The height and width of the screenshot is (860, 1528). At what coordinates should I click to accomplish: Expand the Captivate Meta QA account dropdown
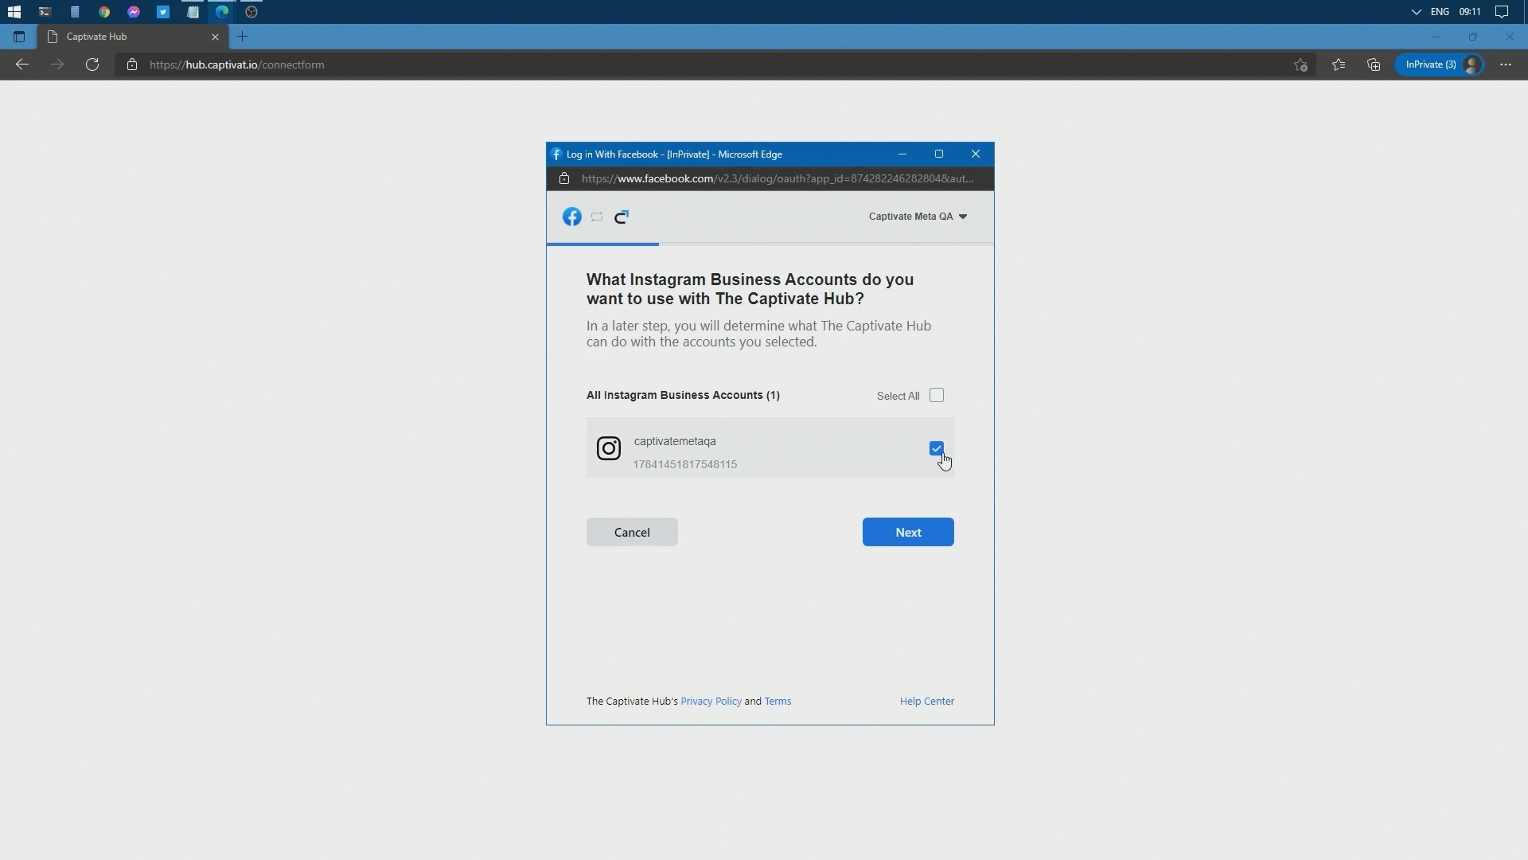tap(918, 217)
